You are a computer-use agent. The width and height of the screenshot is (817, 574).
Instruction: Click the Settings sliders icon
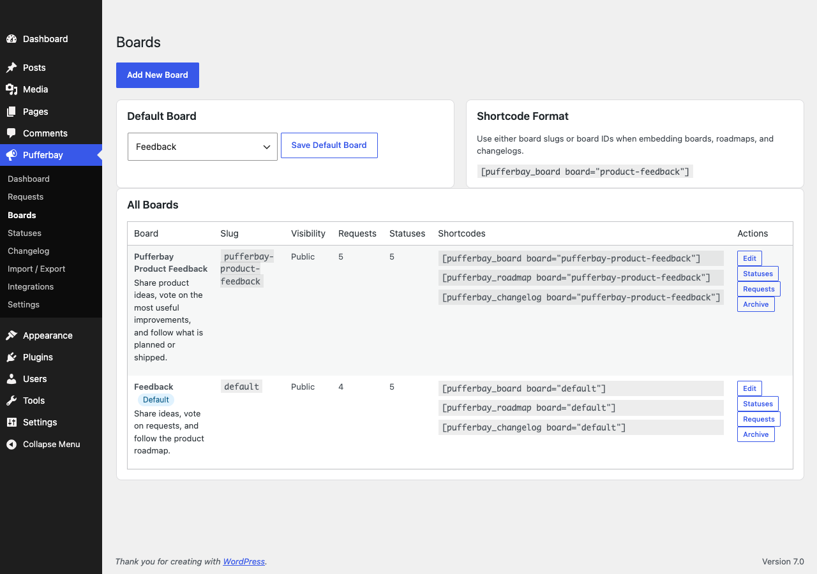point(11,422)
